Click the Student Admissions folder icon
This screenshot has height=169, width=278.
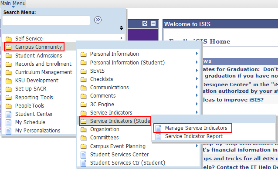coord(9,56)
